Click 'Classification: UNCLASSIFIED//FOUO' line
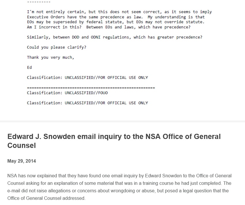Image resolution: width=245 pixels, height=205 pixels. (67, 93)
